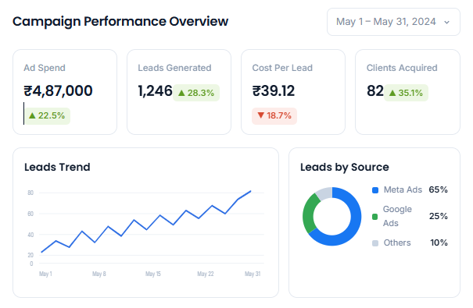Click the 60 y-axis label

click(30, 214)
